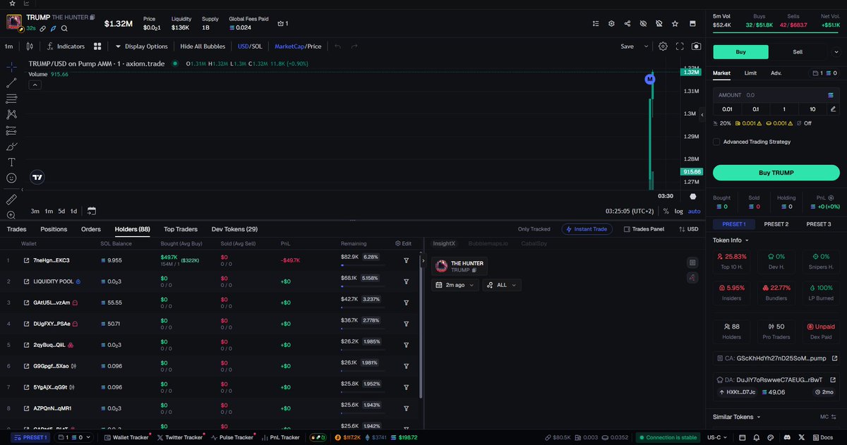Open the 2m ago date dropdown
This screenshot has width=847, height=445.
pyautogui.click(x=455, y=285)
